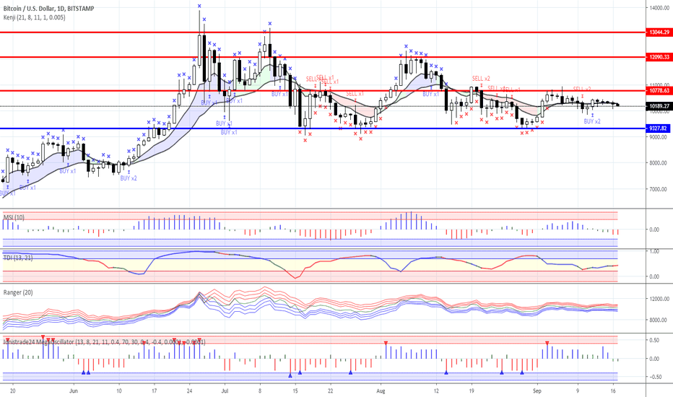Select the MSI (10) indicator legend
673x397 pixels.
click(14, 217)
